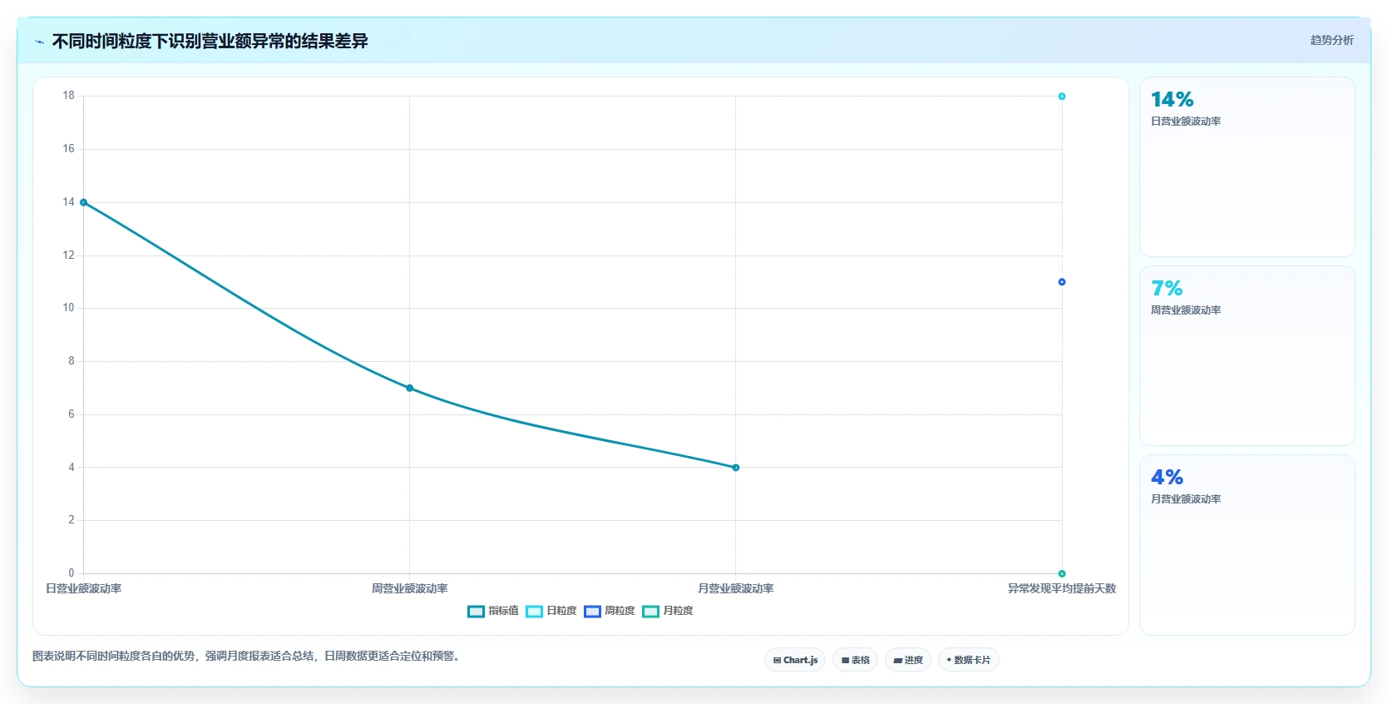
Task: Toggle the 指标值 legend item
Action: tap(493, 611)
